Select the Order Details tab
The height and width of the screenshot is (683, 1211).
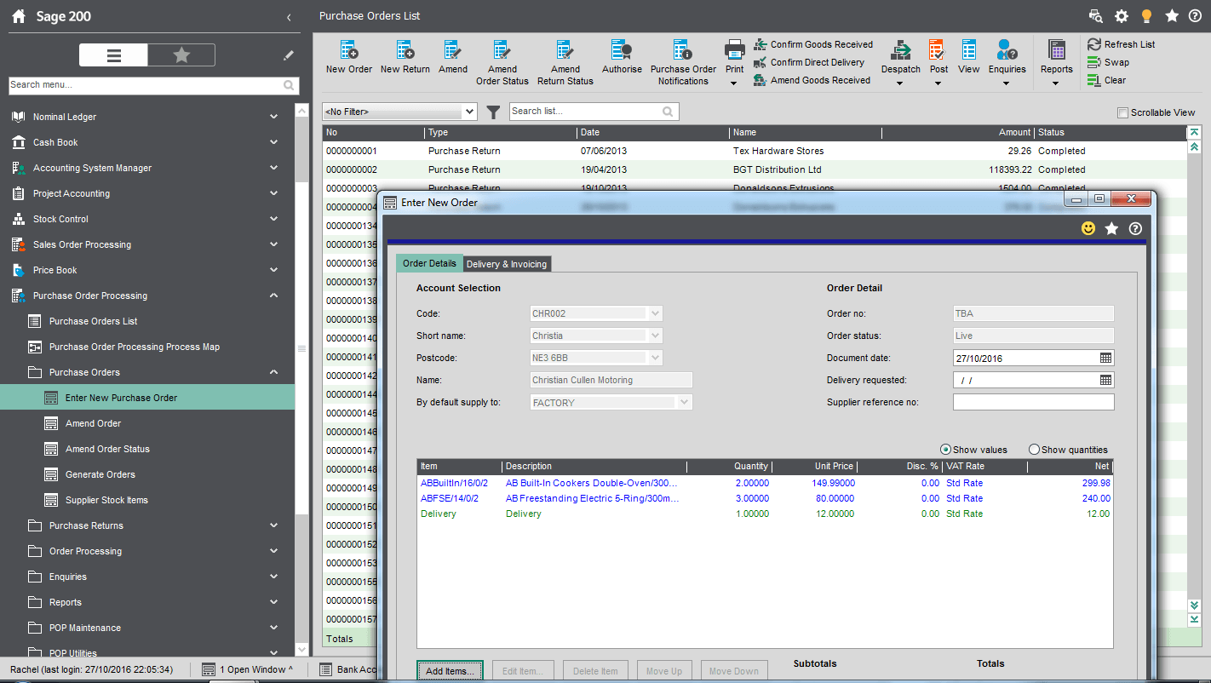coord(429,263)
